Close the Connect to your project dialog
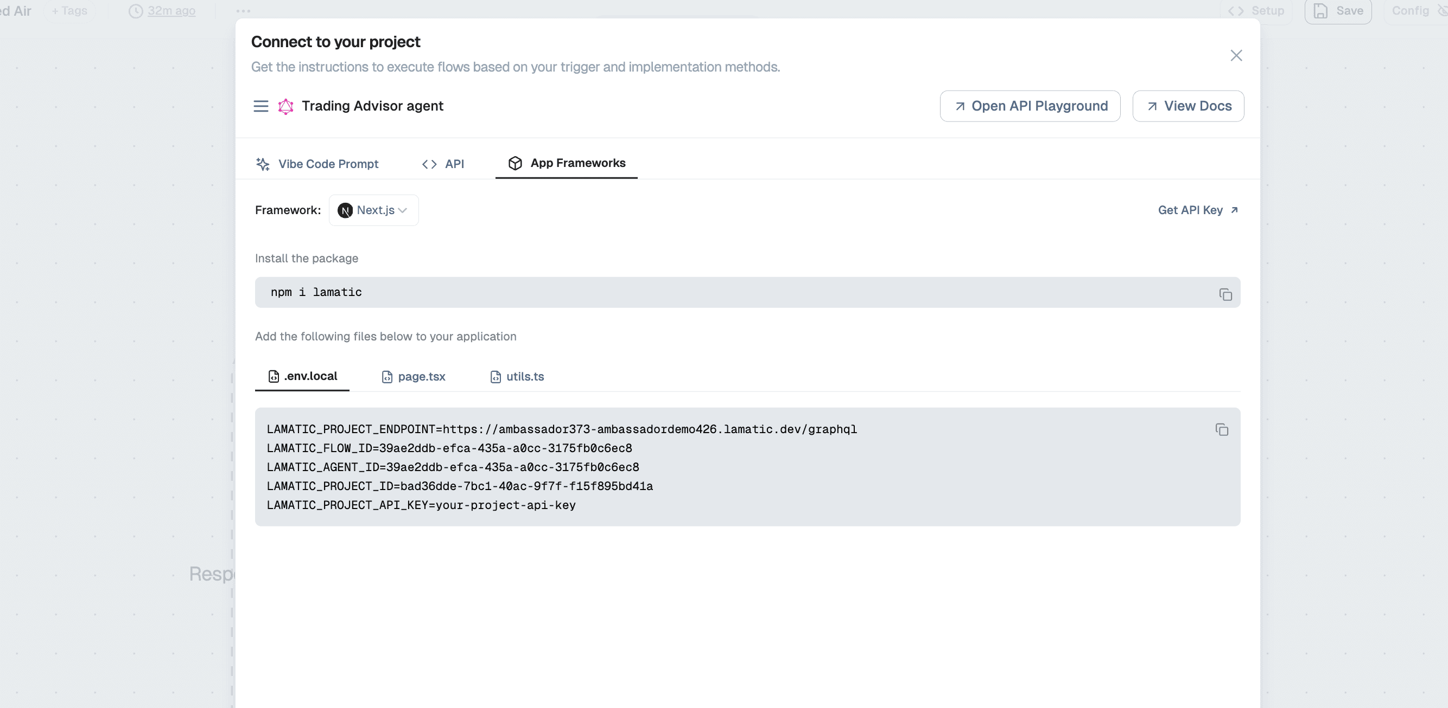Viewport: 1448px width, 708px height. [x=1236, y=55]
